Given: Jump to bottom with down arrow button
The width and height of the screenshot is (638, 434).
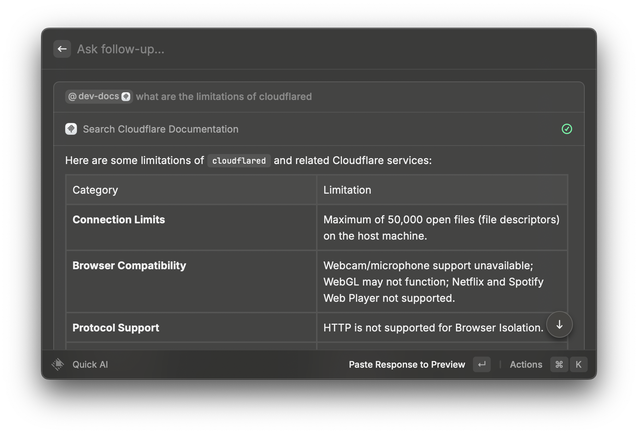Looking at the screenshot, I should (x=560, y=324).
